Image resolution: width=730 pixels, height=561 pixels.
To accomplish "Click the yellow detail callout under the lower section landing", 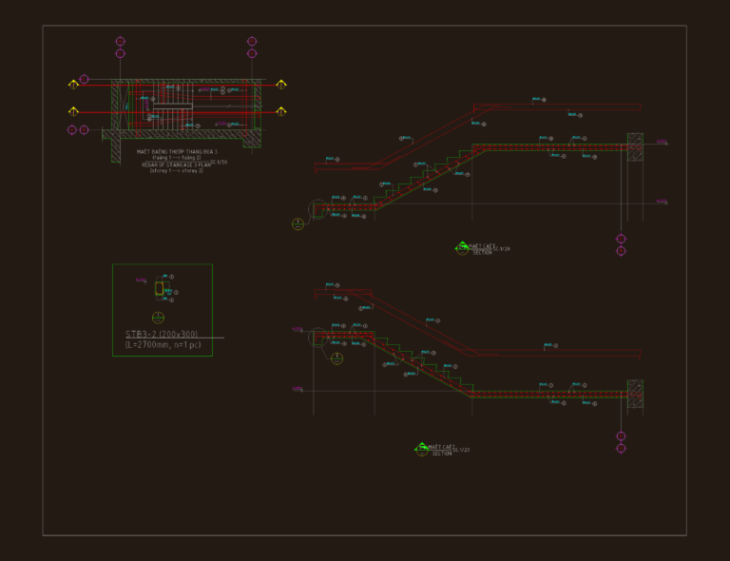I will (x=337, y=358).
